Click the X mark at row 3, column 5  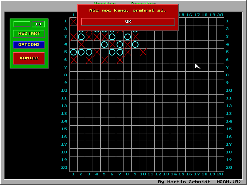(x=104, y=37)
